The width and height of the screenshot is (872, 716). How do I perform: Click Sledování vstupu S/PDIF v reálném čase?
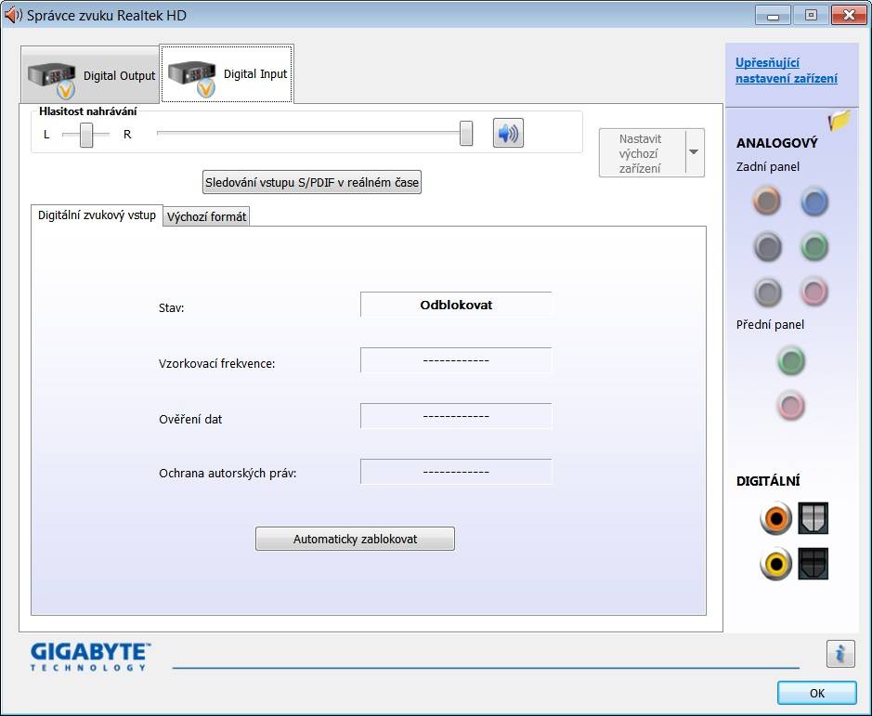coord(312,182)
